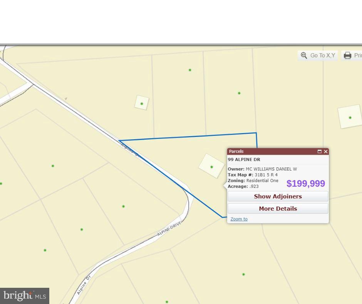Click the ALPINE-DRIVE road label
Viewport: 362px width, 304px height.
(169, 229)
